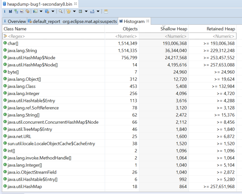Click retained heap value >= 132,984

(x=223, y=86)
